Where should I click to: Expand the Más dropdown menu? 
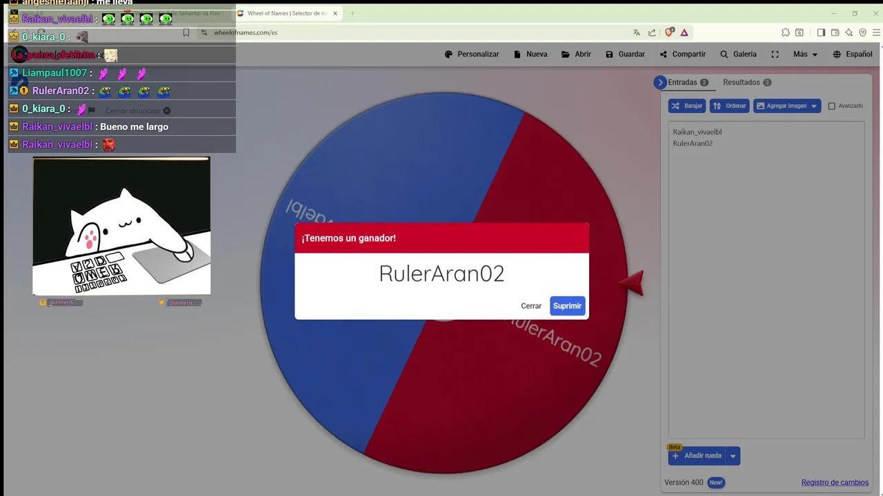point(805,54)
